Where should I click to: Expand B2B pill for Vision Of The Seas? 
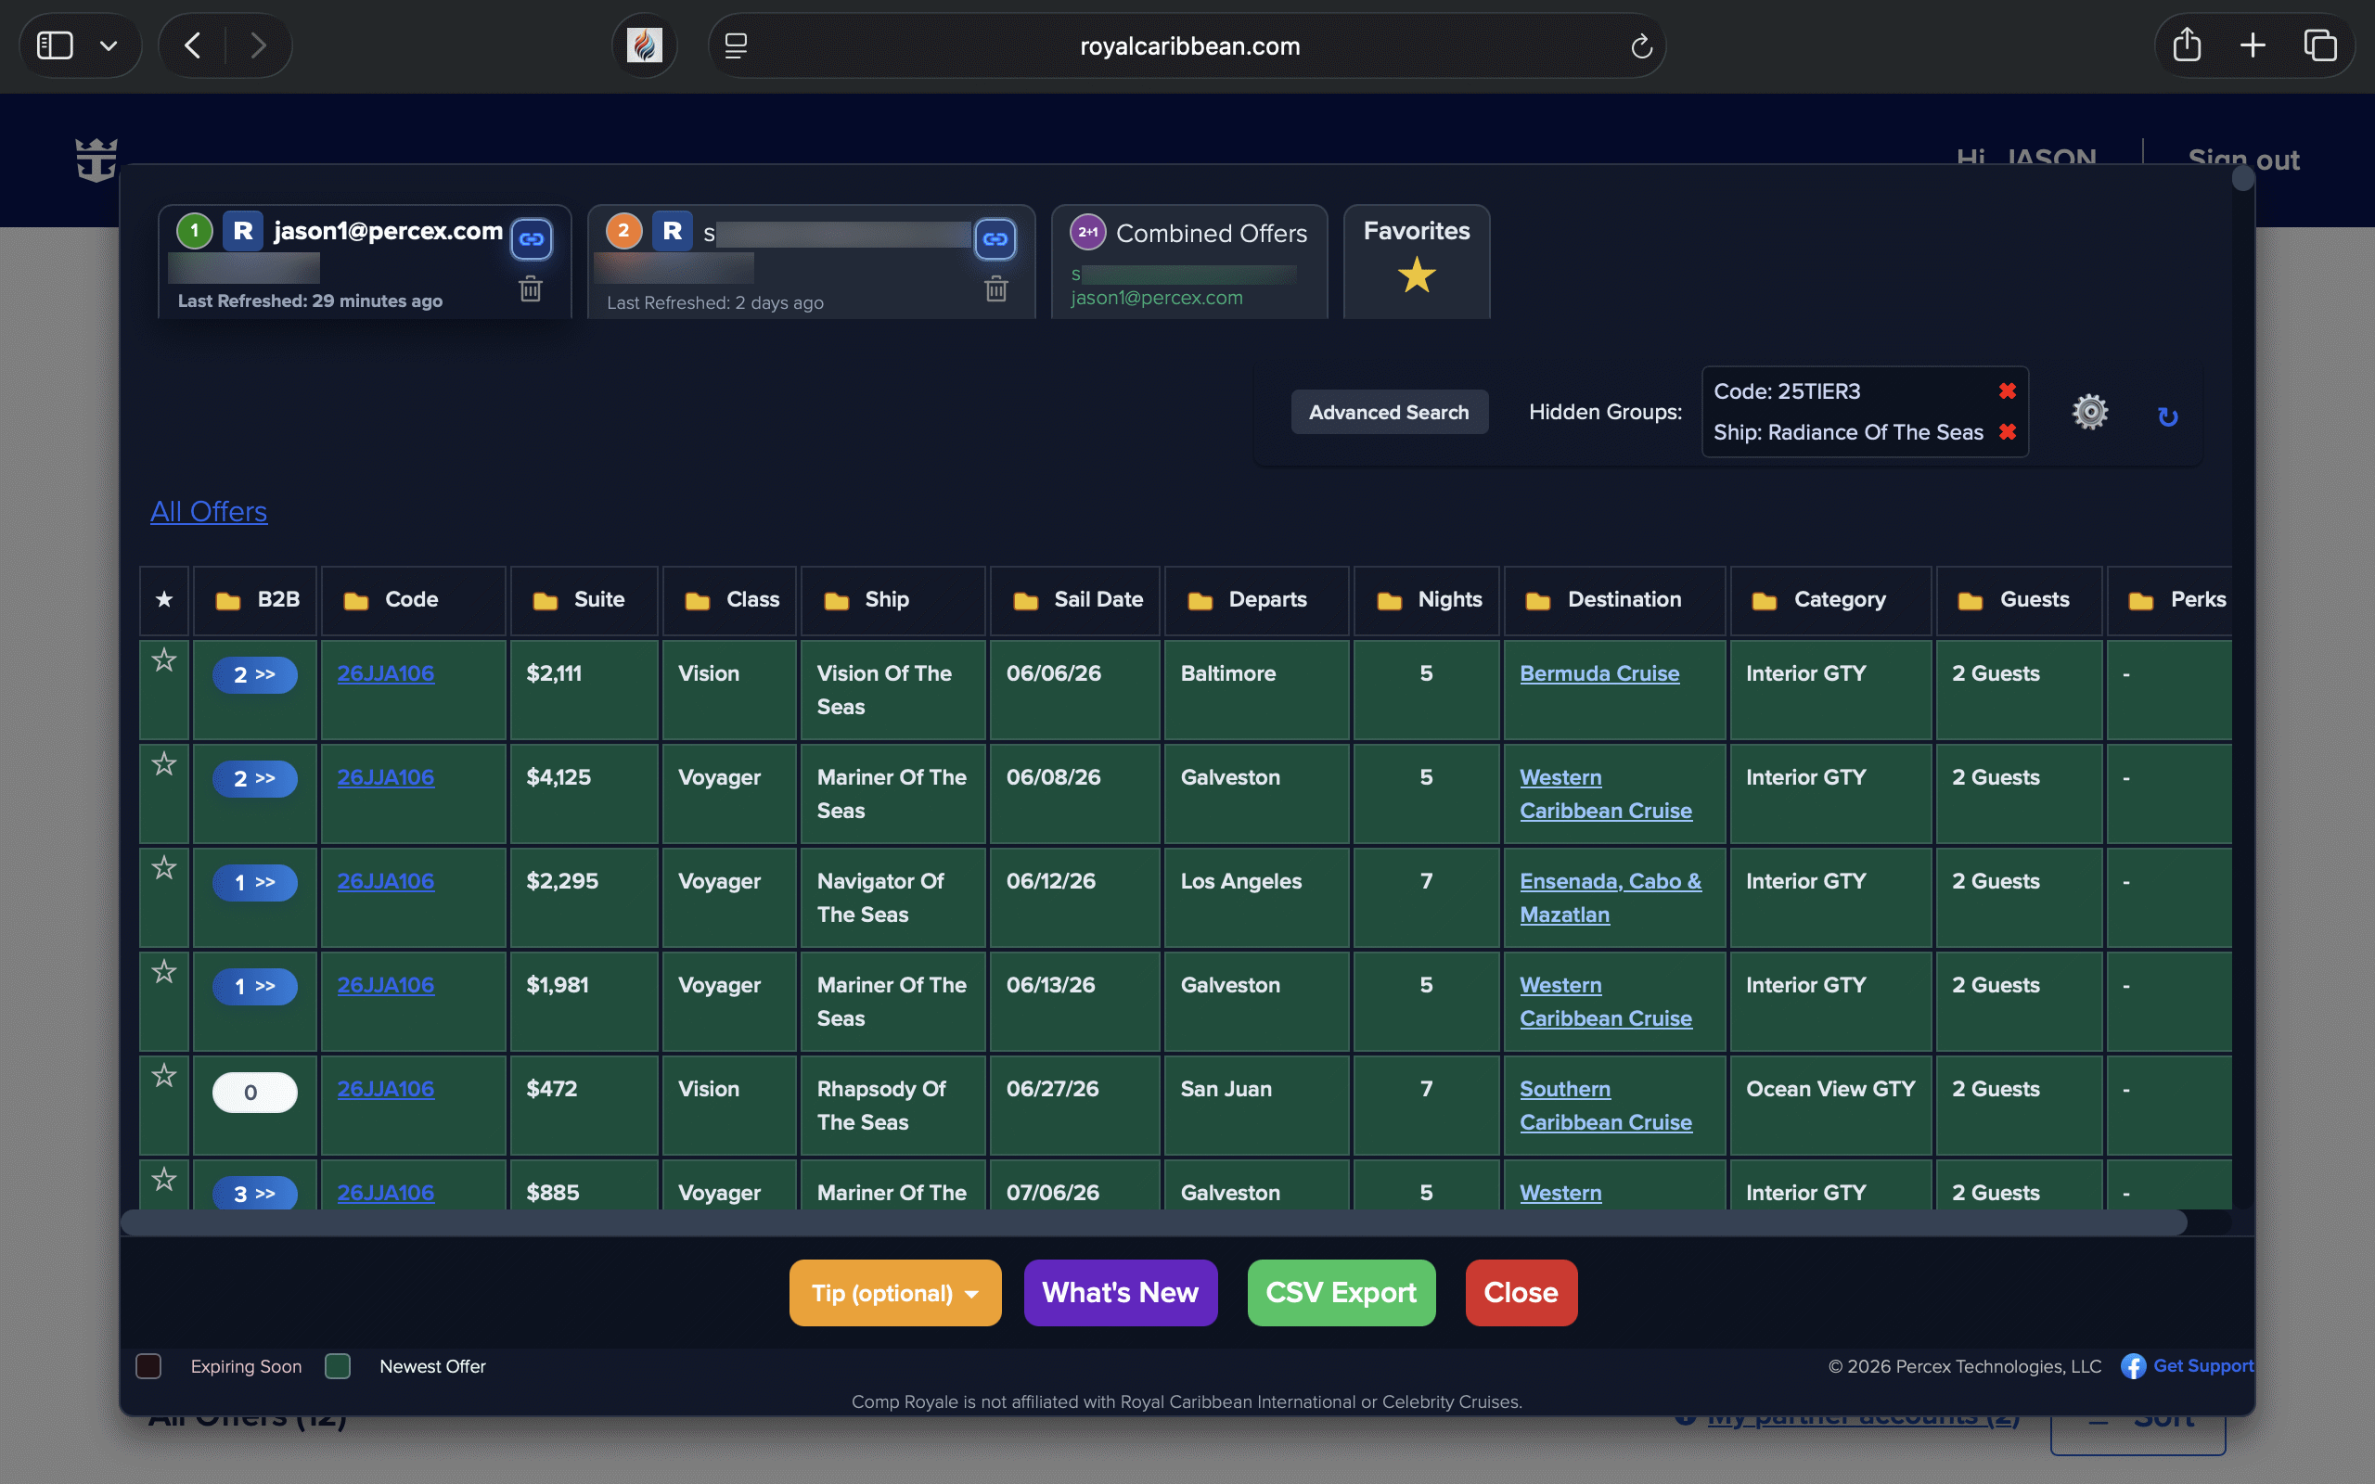point(254,675)
